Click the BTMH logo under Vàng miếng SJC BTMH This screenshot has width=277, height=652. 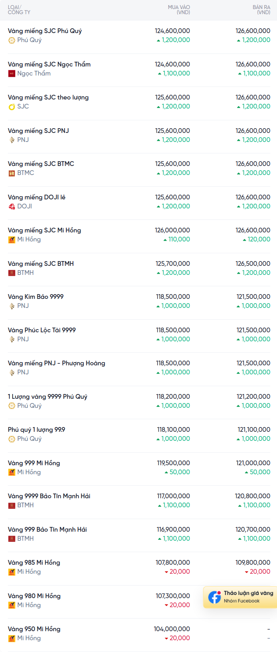point(12,273)
